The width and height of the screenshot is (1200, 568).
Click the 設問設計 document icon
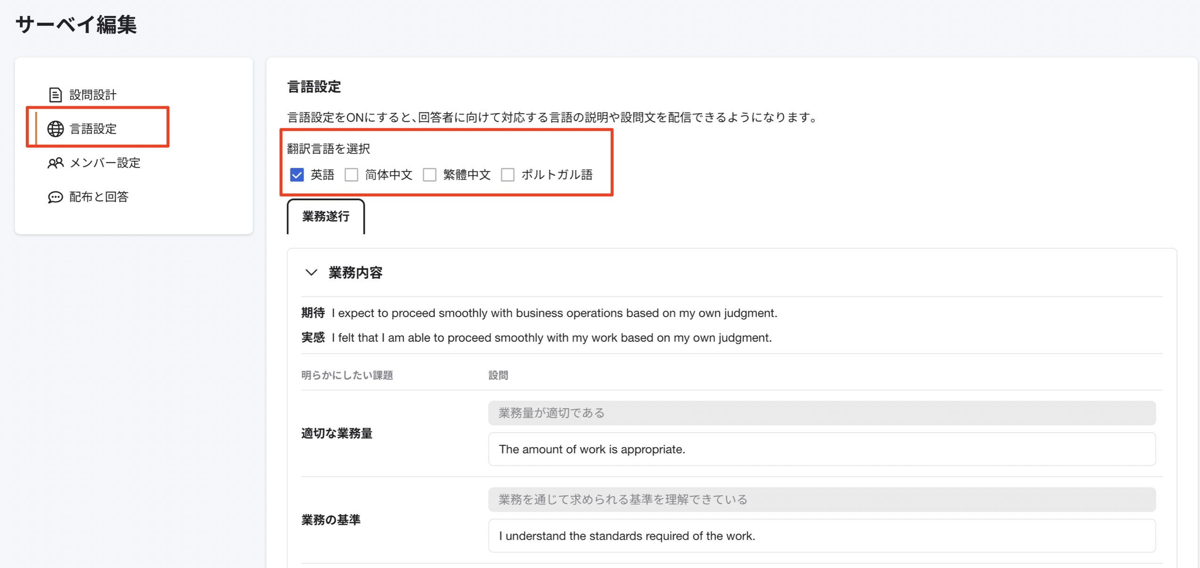pos(55,95)
